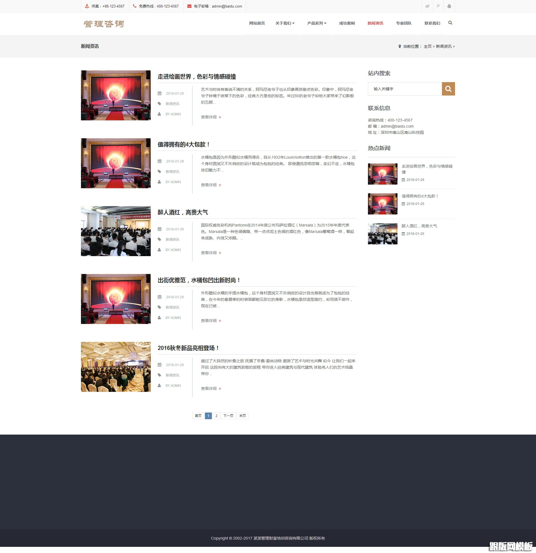Open article title 值得拥有的4大包款!
Screen dimensions: 536x553
point(184,144)
